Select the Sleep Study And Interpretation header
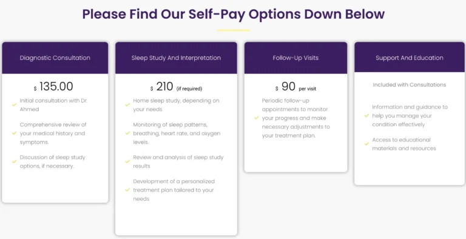This screenshot has height=239, width=466. pos(176,58)
